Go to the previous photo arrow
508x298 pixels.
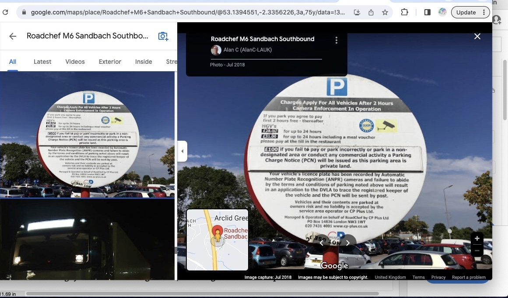click(322, 243)
